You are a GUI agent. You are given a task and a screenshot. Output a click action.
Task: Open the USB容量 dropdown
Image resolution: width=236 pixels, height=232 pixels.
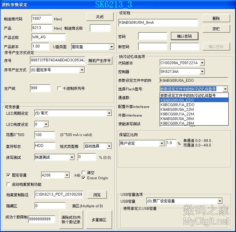220,201
